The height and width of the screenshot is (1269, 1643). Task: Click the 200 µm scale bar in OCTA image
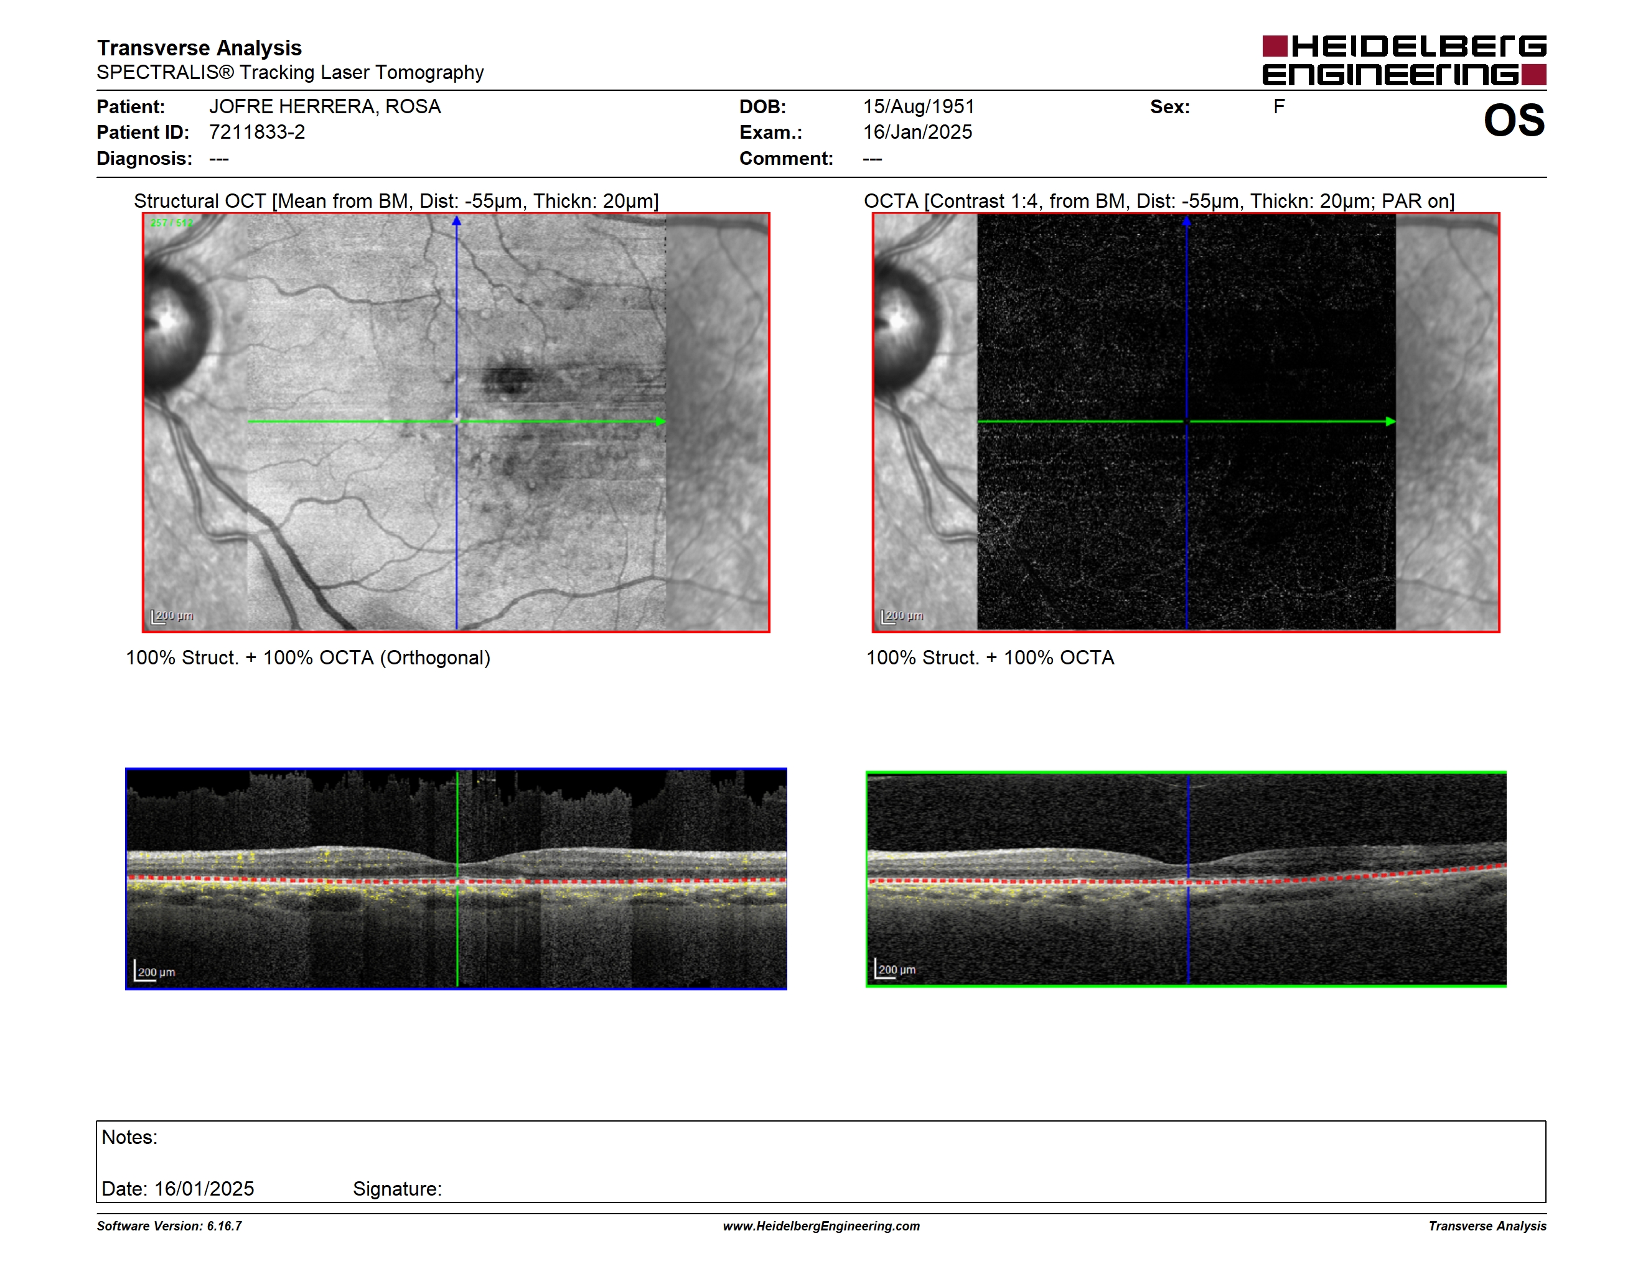pos(902,616)
